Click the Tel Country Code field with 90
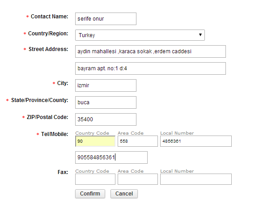This screenshot has width=272, height=221. (95, 141)
